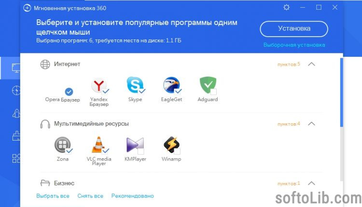Click the Yandex Browser icon
362x207 pixels.
[x=98, y=85]
